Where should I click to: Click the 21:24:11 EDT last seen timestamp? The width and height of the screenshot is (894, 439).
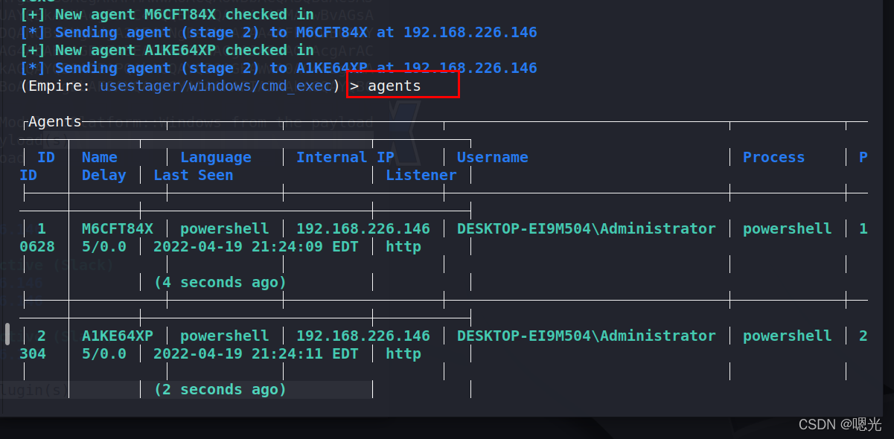259,353
